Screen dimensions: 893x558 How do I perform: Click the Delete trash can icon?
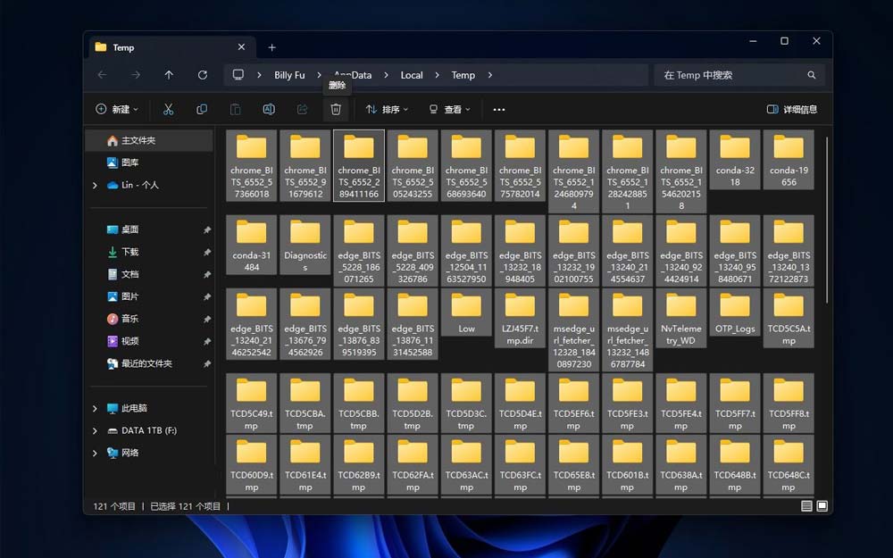click(x=336, y=109)
